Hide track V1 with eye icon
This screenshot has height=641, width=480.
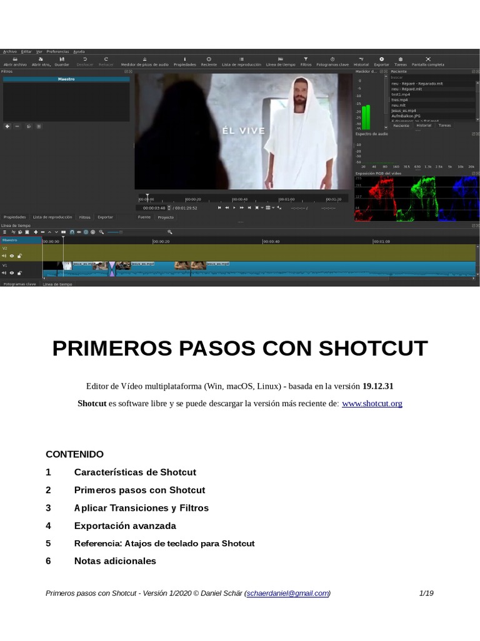(x=12, y=273)
